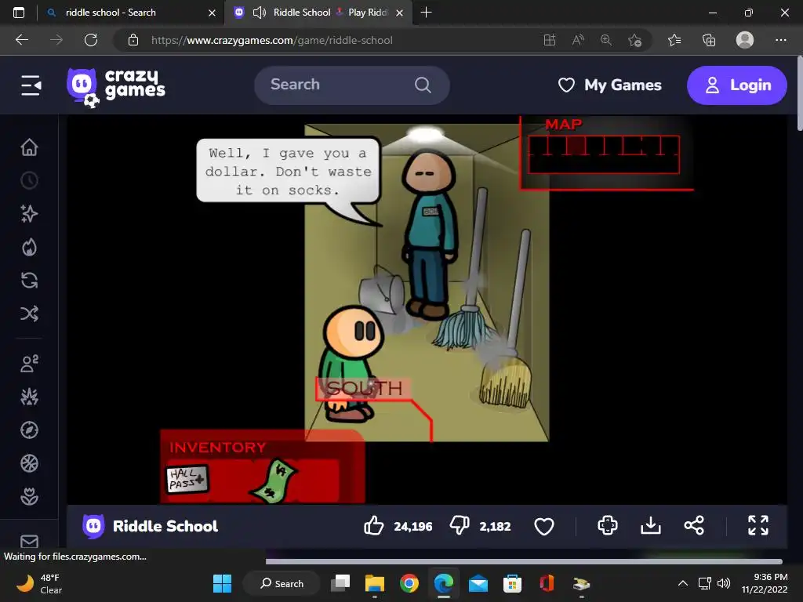Click the SOUTH exit in the game

click(364, 389)
